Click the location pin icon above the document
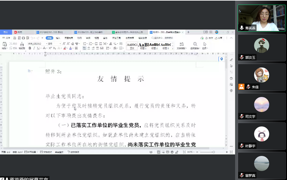This screenshot has width=287, height=180. pyautogui.click(x=222, y=59)
